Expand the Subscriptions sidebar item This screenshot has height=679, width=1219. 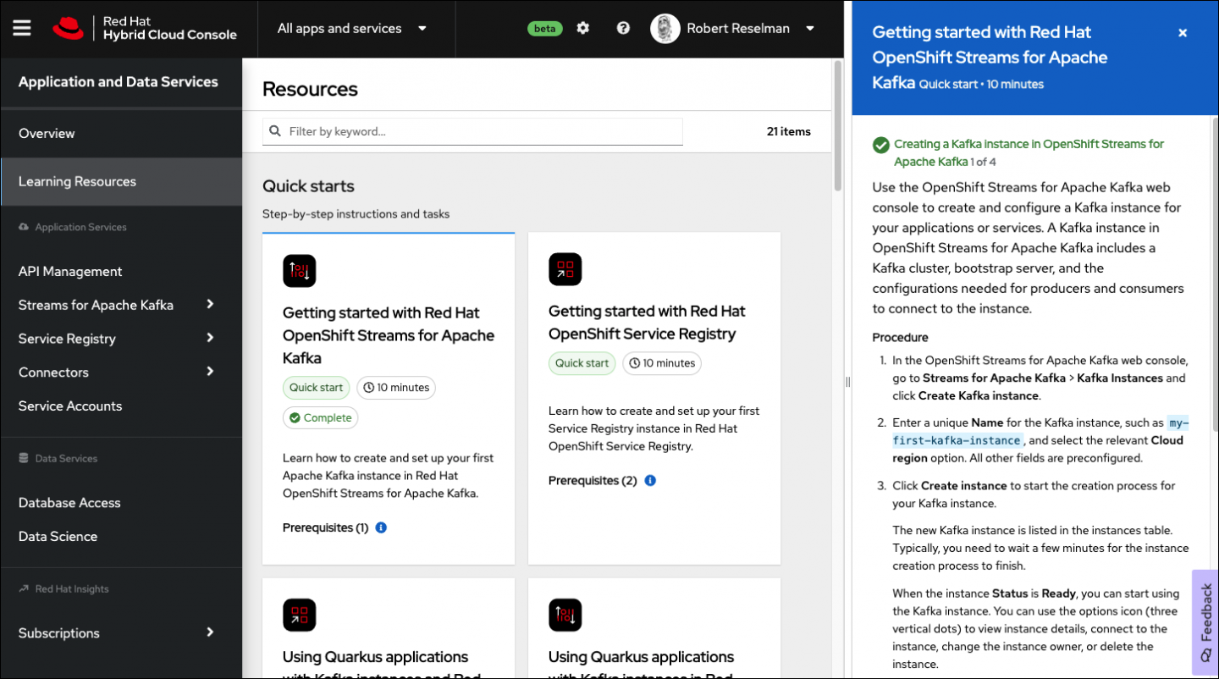click(121, 633)
